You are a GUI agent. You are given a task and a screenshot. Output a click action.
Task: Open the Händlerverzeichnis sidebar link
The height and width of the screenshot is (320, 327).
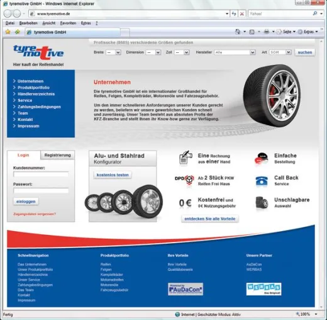click(36, 94)
